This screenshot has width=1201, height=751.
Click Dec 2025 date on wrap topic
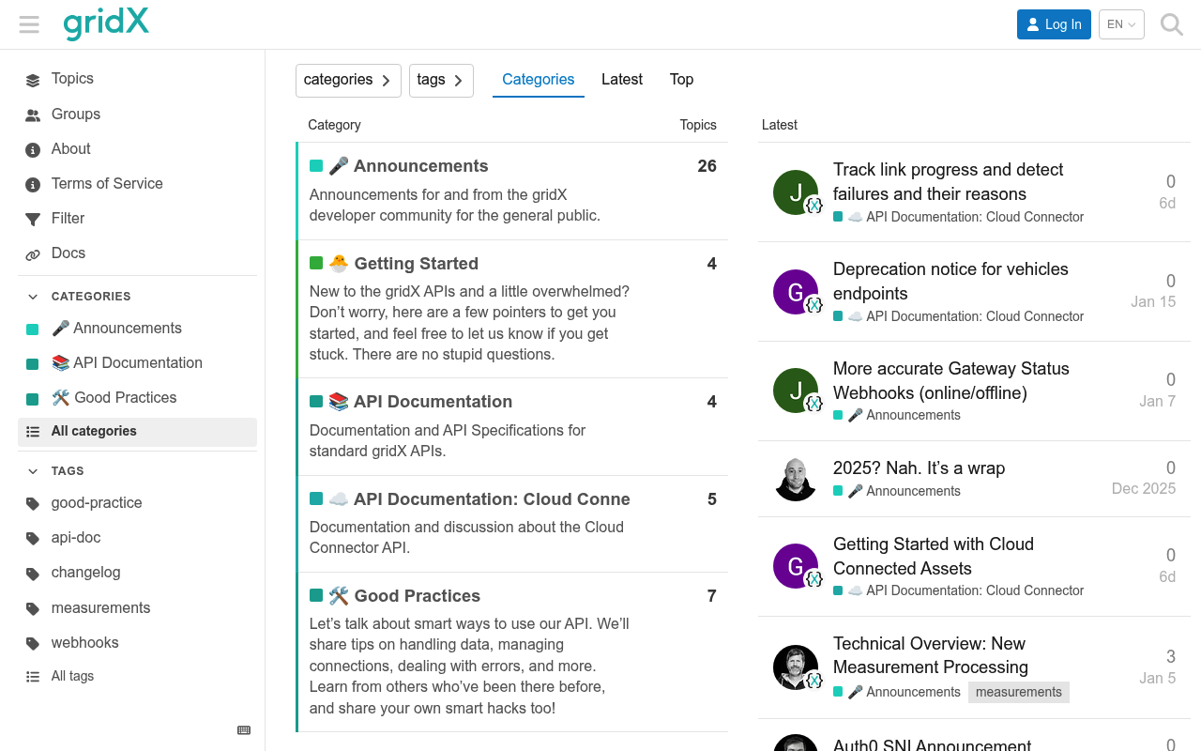pos(1144,489)
